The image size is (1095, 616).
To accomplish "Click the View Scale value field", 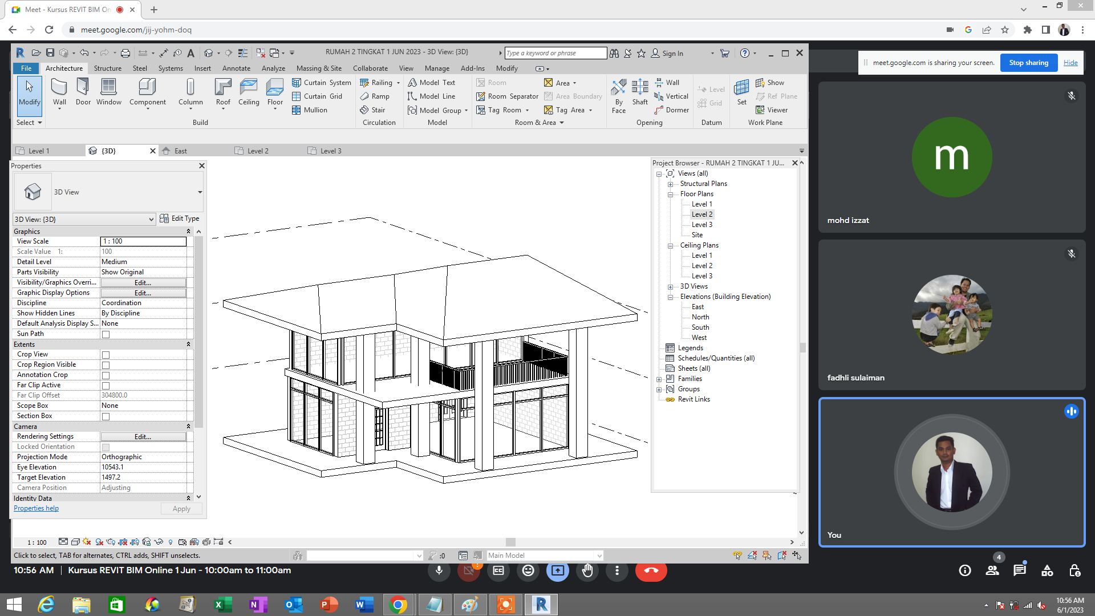I will [143, 241].
